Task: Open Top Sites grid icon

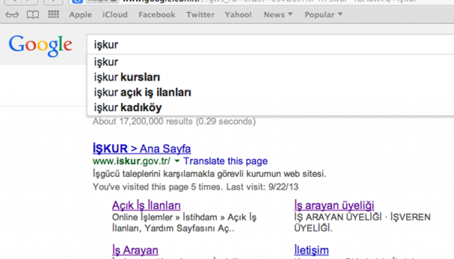Action: pyautogui.click(x=54, y=14)
